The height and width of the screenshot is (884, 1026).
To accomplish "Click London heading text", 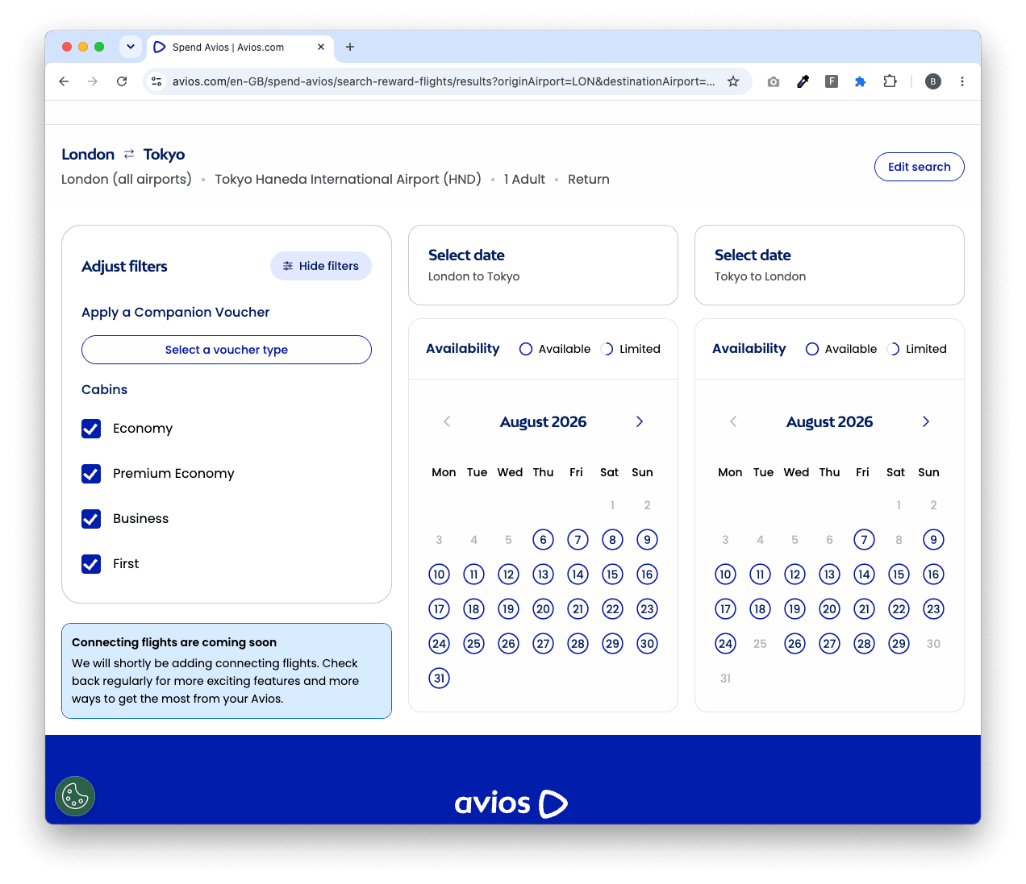I will point(88,154).
